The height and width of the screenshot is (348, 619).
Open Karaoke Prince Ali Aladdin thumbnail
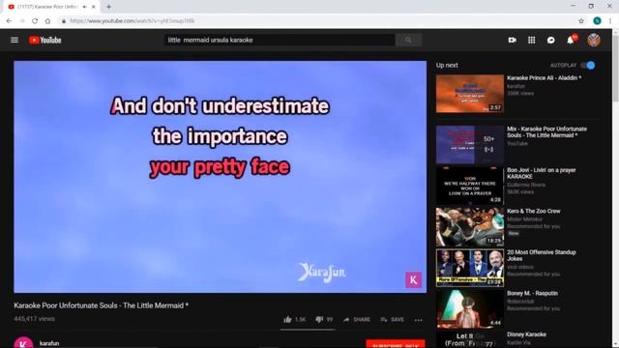coord(470,94)
